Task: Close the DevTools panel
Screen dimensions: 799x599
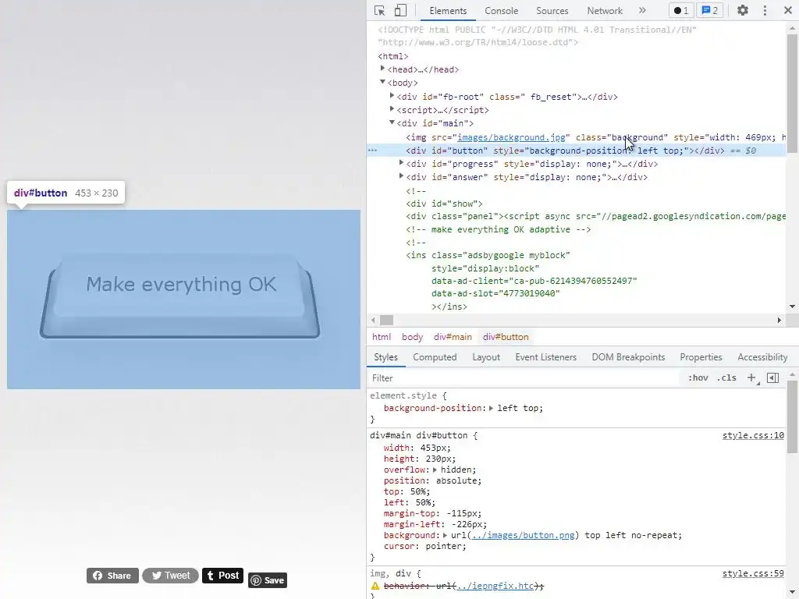Action: [x=787, y=10]
